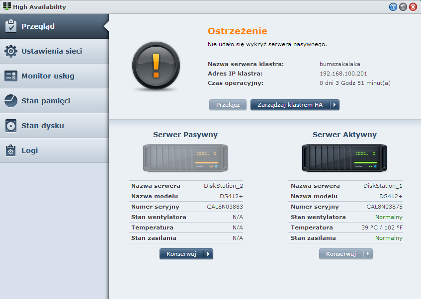Click the High Availability title bar icon
The image size is (421, 299).
coord(7,6)
